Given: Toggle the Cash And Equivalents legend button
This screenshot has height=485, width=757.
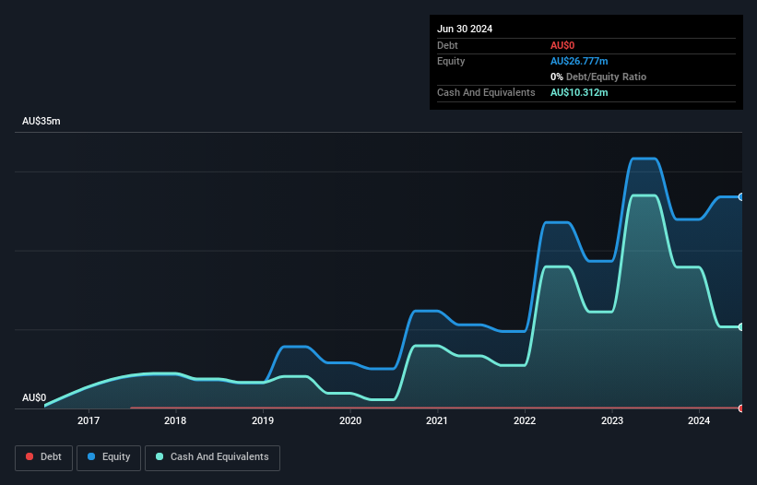Looking at the screenshot, I should coord(212,457).
